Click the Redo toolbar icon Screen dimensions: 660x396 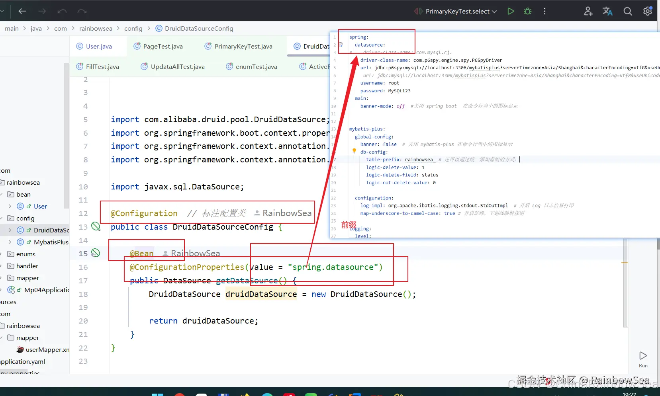(x=82, y=11)
